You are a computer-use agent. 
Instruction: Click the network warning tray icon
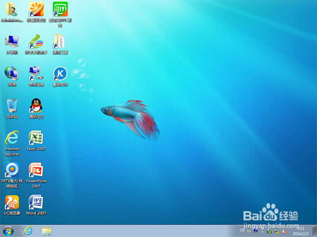(276, 232)
